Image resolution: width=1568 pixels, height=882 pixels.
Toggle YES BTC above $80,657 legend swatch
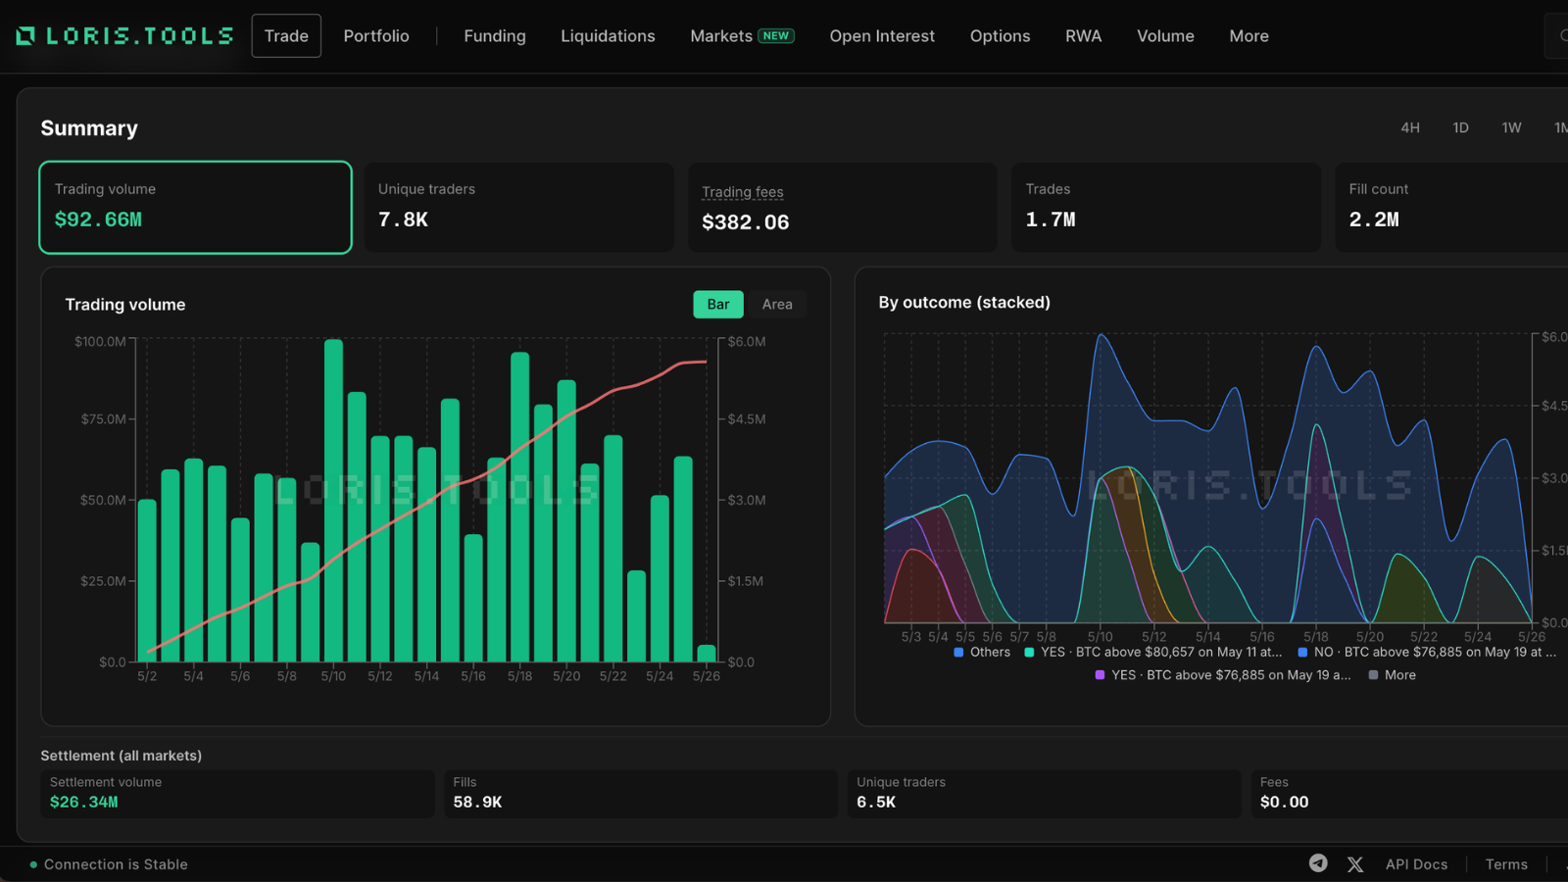click(1029, 652)
